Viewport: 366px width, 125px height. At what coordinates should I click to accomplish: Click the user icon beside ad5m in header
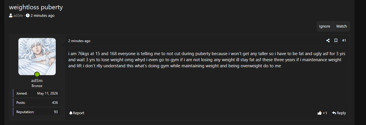pyautogui.click(x=11, y=16)
